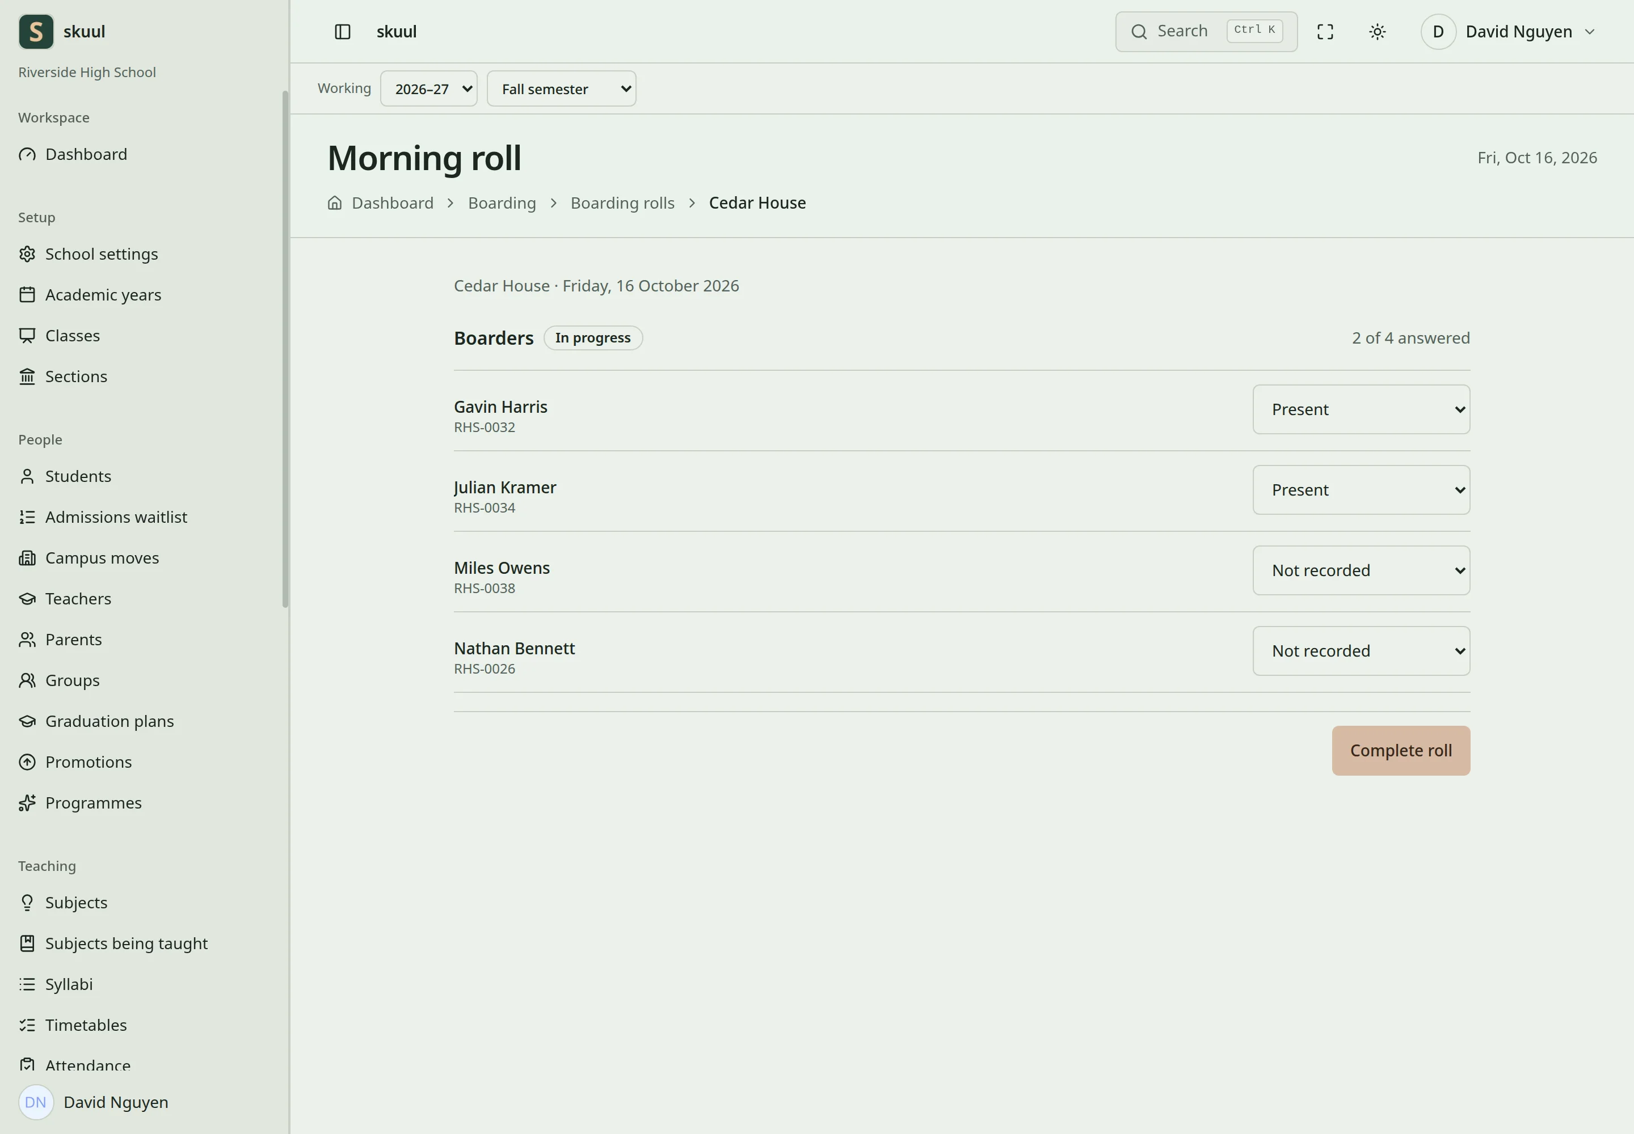Click the Promotions arrow-up icon
This screenshot has height=1134, width=1634.
27,761
